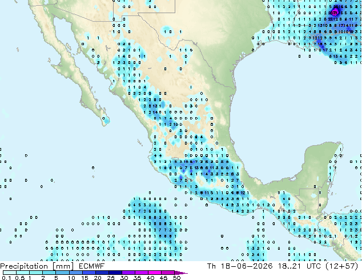The image size is (362, 280).
Task: Click the date '18-06-2026' text
Action: click(x=247, y=266)
